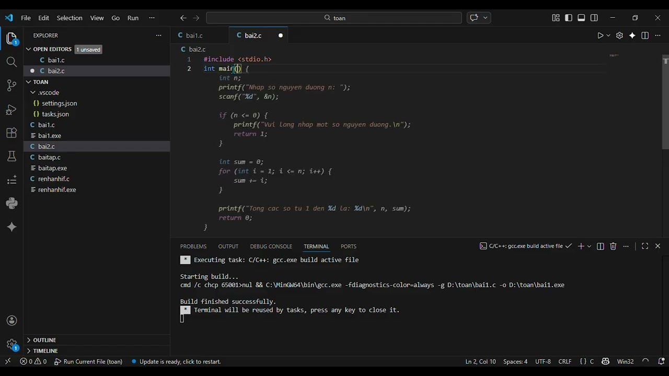Click the toan search command box
The image size is (669, 376).
point(334,18)
